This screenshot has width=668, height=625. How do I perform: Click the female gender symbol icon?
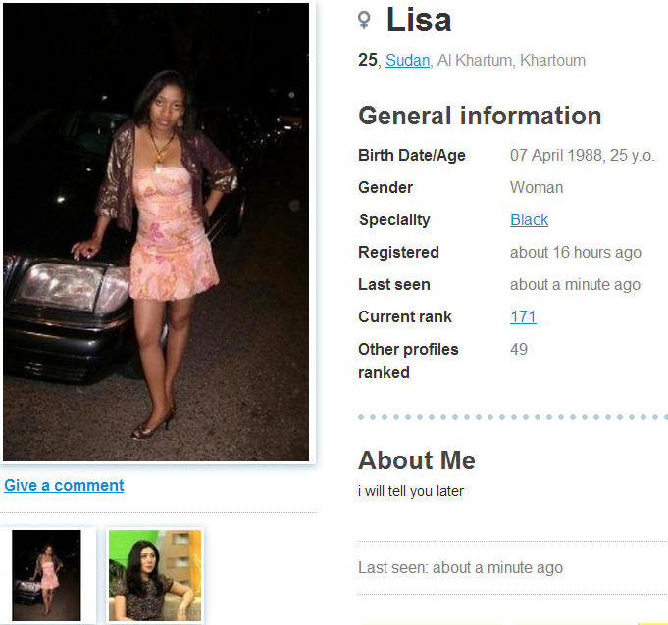pyautogui.click(x=364, y=20)
